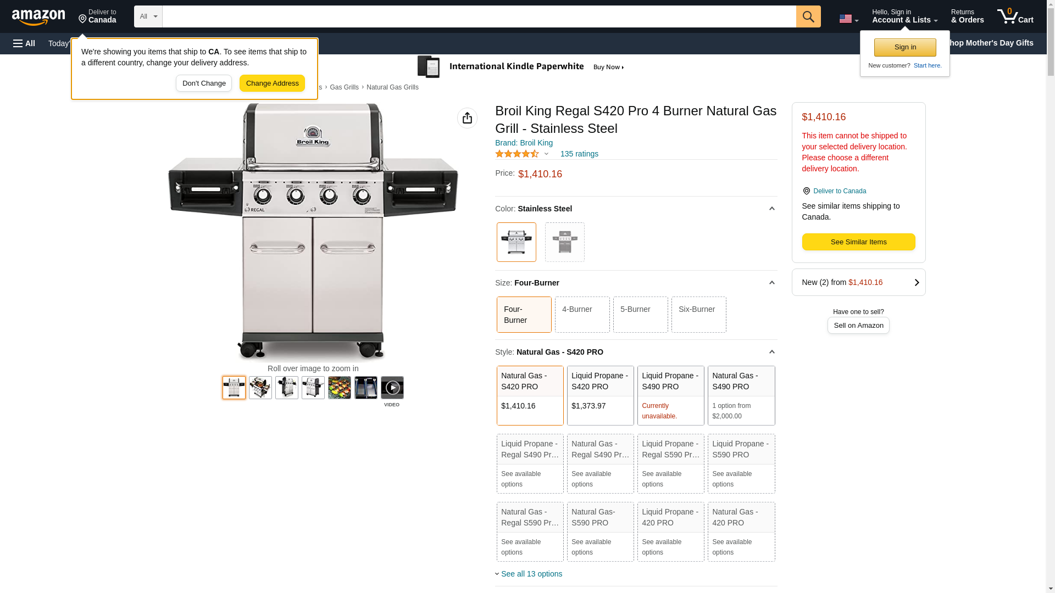
Task: Open the country flag language selector
Action: (848, 19)
